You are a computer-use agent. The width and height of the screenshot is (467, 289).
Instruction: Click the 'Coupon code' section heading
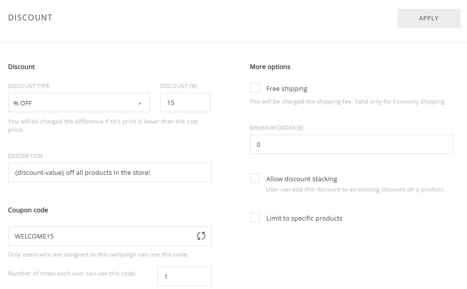tap(28, 210)
